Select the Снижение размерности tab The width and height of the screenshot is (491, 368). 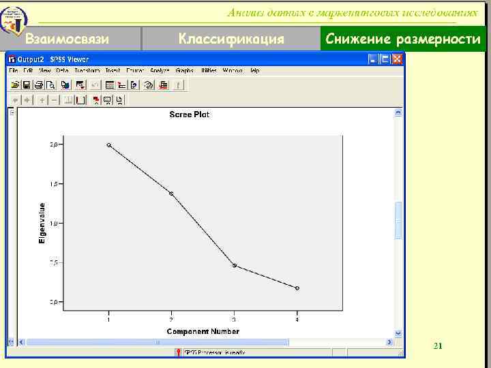pos(403,39)
